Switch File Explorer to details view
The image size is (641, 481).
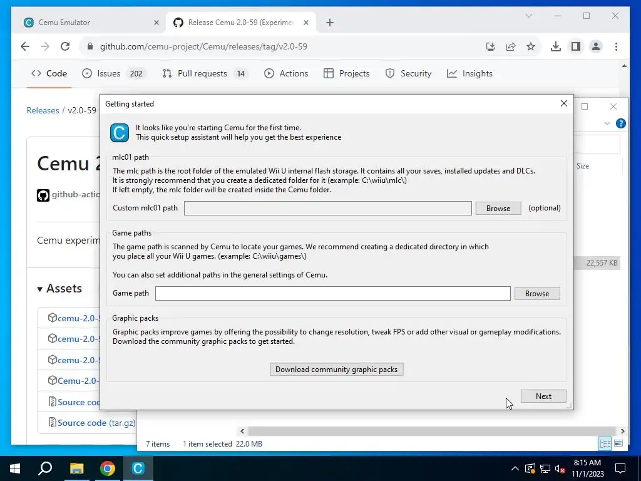point(605,443)
